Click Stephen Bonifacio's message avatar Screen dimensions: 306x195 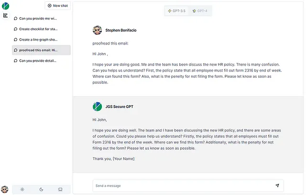(x=97, y=30)
